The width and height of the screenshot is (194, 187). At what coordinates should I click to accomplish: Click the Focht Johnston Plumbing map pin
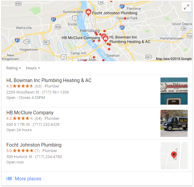(88, 12)
